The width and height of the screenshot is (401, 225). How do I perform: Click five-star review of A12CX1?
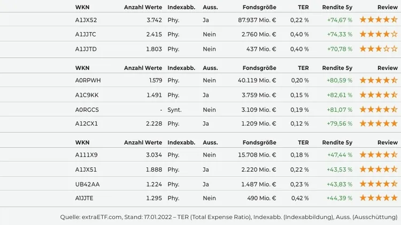point(379,123)
